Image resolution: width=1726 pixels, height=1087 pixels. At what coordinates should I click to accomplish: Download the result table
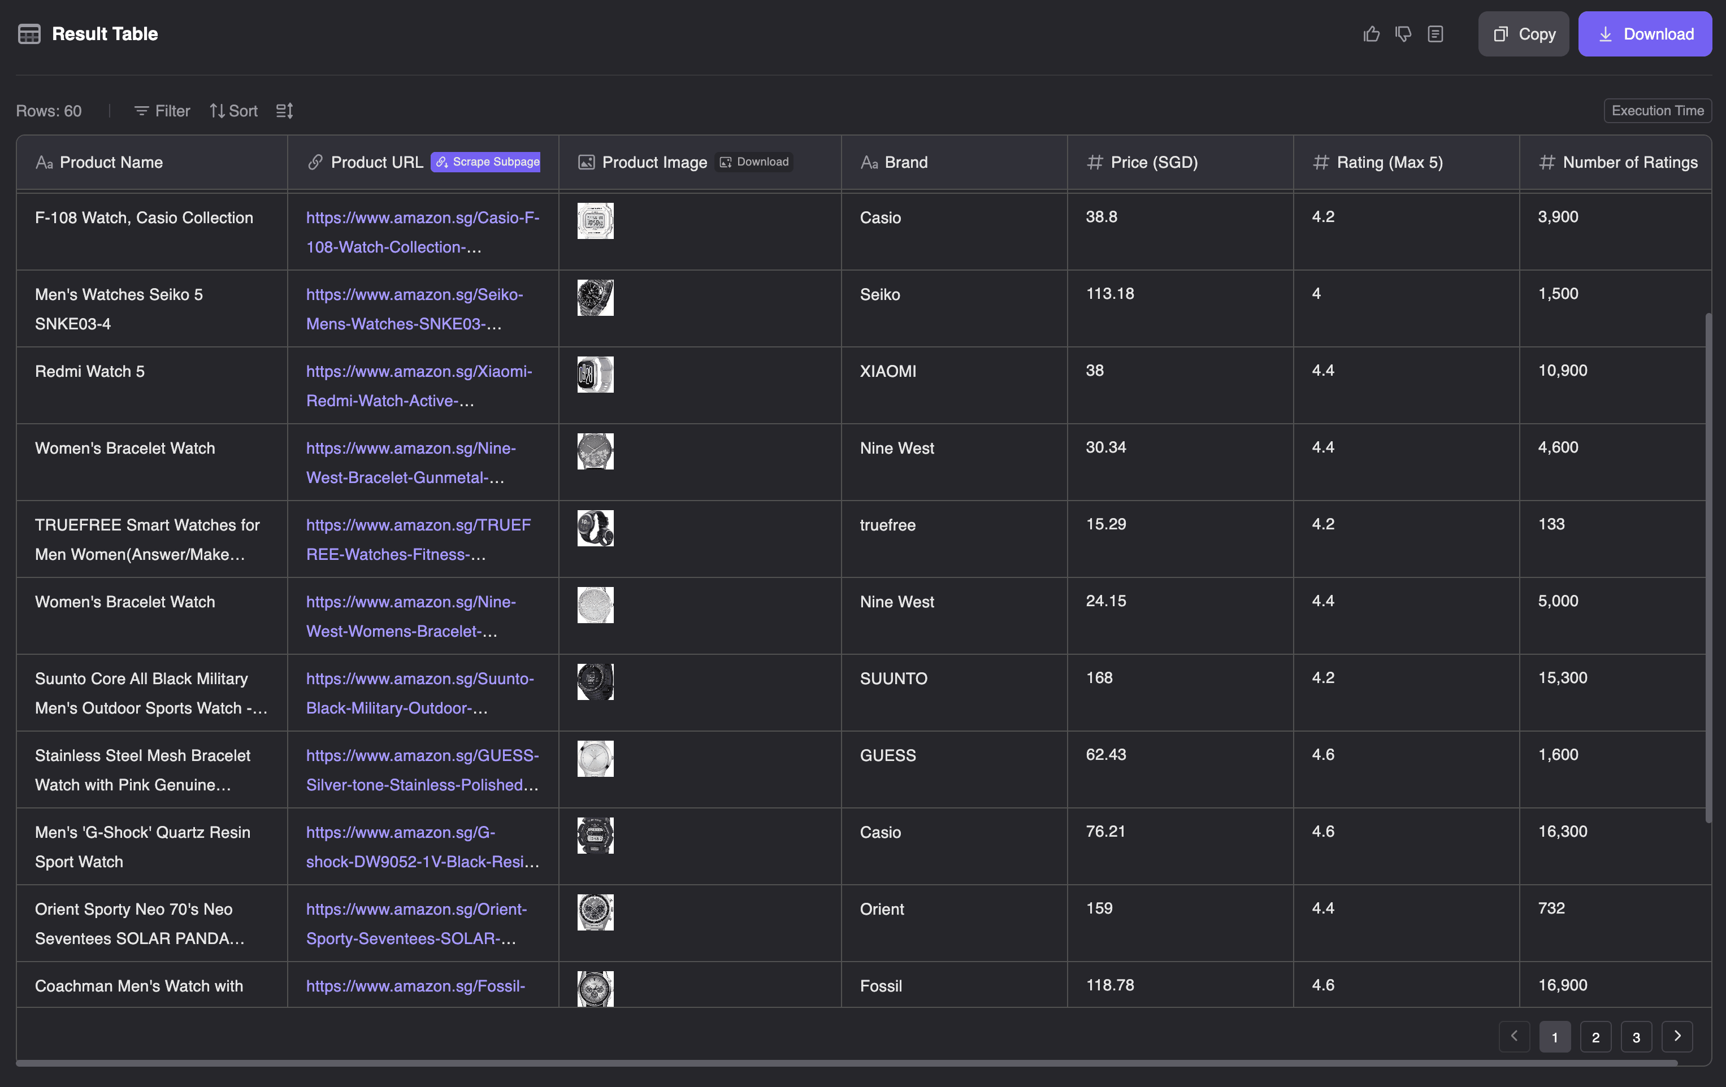pyautogui.click(x=1645, y=34)
